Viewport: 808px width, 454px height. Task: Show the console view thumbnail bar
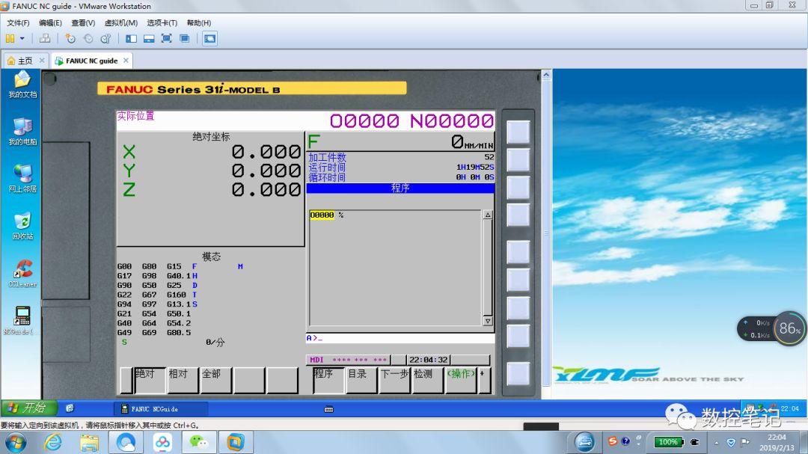[x=147, y=39]
